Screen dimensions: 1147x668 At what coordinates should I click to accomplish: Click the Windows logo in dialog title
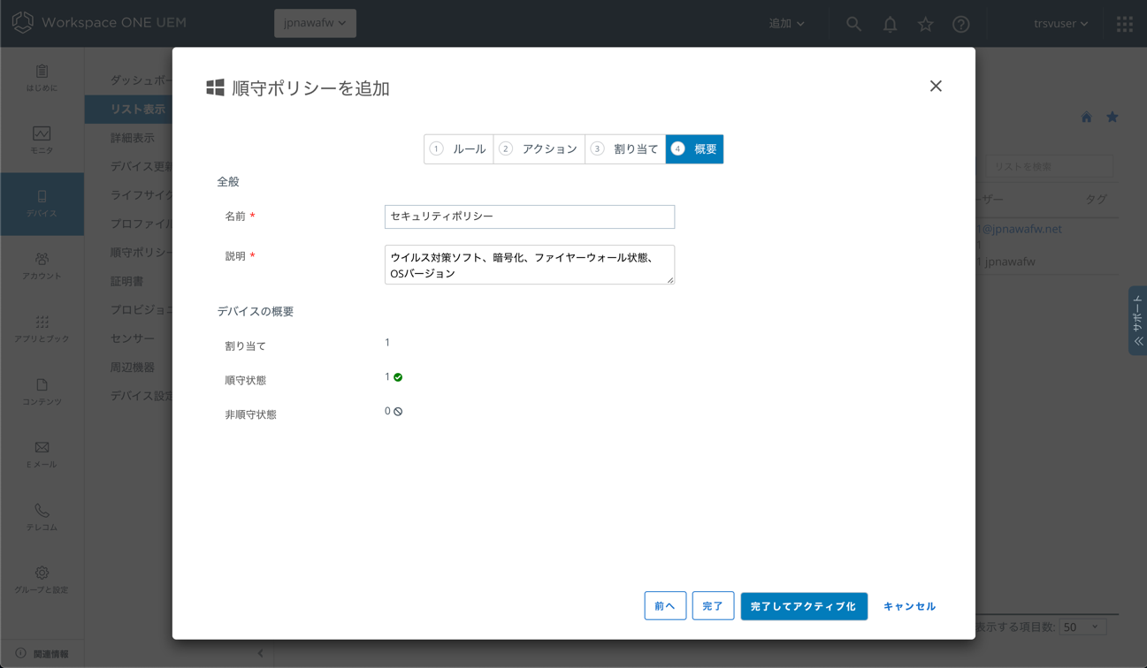point(215,87)
